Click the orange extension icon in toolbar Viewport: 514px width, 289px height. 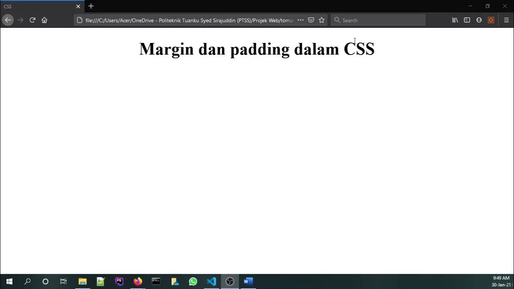pyautogui.click(x=491, y=20)
